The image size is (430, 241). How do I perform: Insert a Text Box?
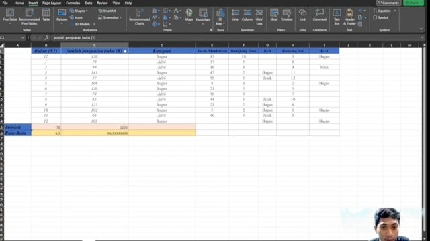337,16
